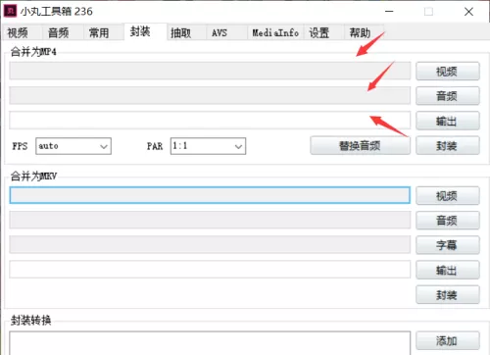Screen dimensions: 490x355
Task: Open the 设置 tab
Action: (323, 32)
